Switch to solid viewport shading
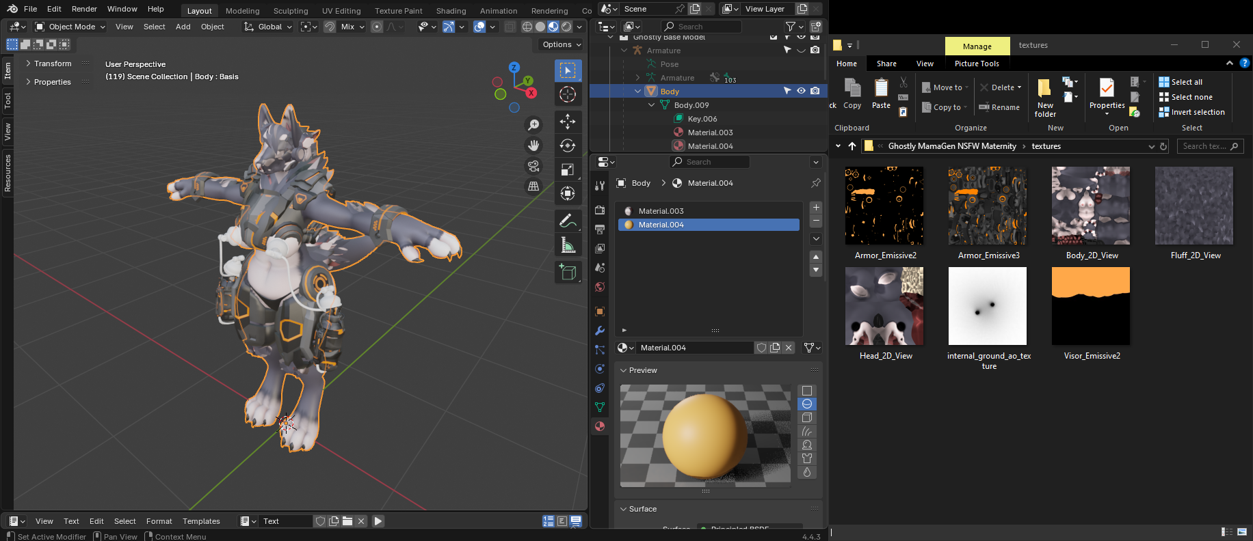Image resolution: width=1253 pixels, height=541 pixels. [540, 27]
